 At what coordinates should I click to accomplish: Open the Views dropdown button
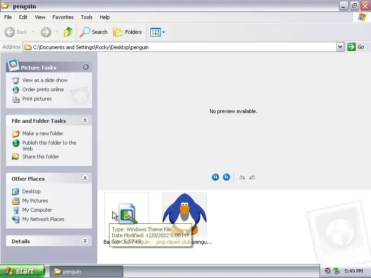point(157,32)
